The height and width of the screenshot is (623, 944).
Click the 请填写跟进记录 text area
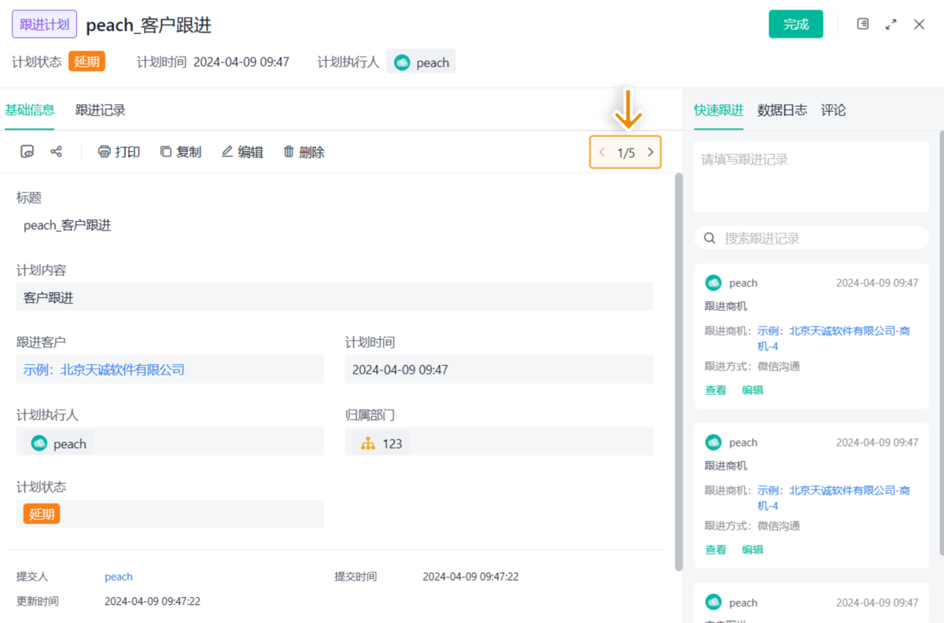811,176
